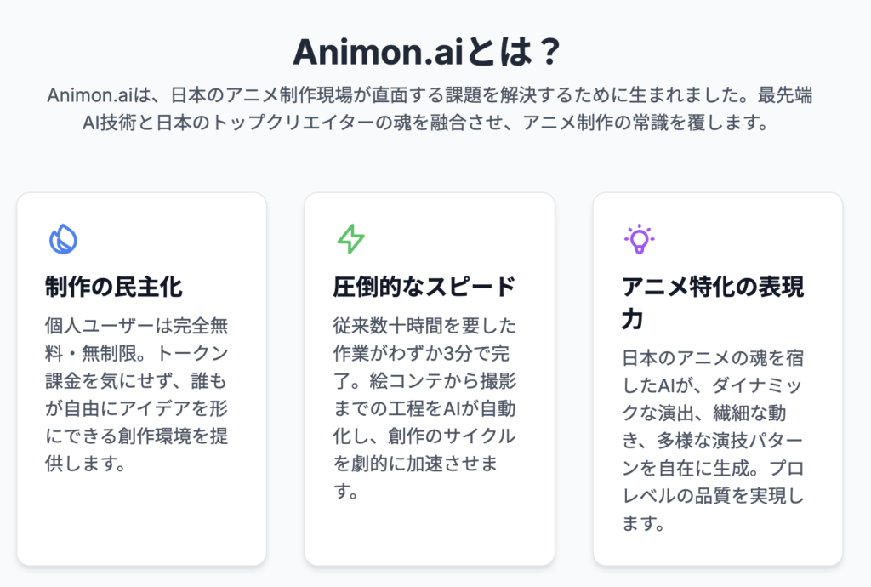The width and height of the screenshot is (871, 587).
Task: Select the Animon.aiとは？ main heading
Action: click(x=427, y=52)
